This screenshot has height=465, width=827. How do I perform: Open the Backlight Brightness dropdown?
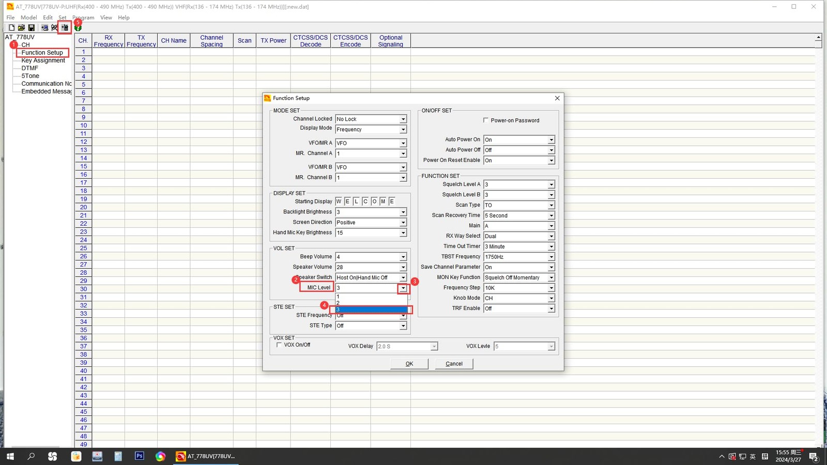point(403,212)
